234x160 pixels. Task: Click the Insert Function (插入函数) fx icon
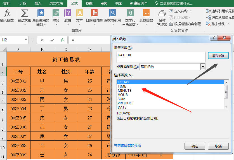pos(7,13)
